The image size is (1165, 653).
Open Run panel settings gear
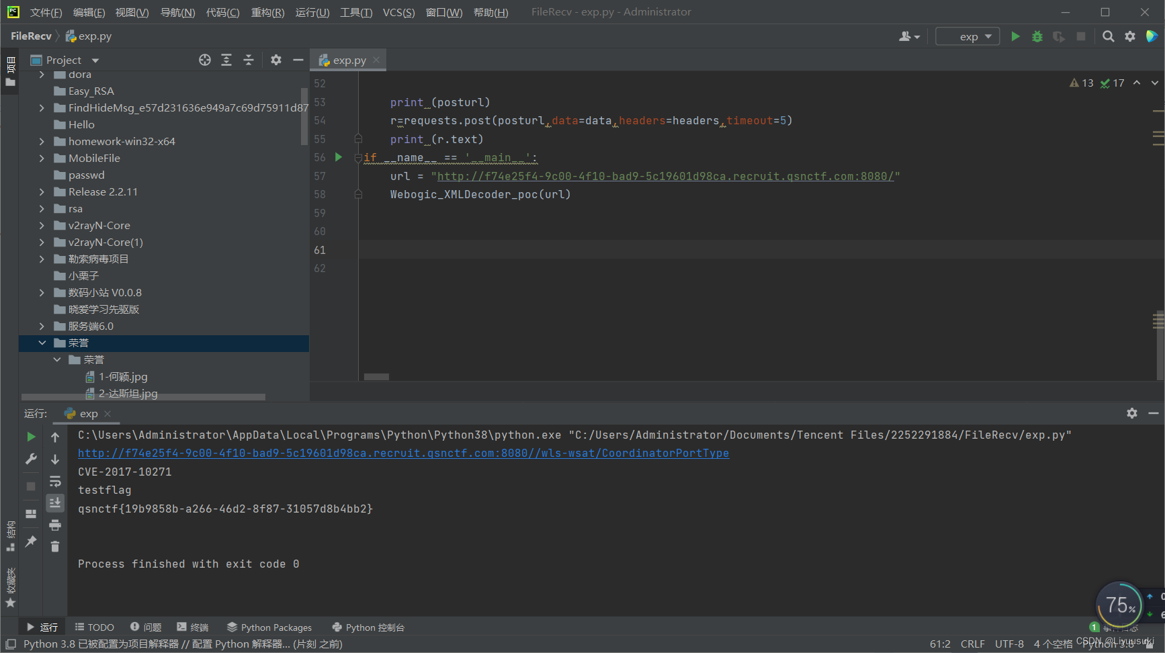click(x=1132, y=413)
